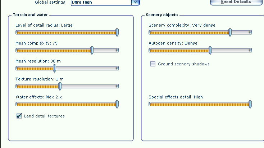Image resolution: width=264 pixels, height=148 pixels.
Task: Click the Mesh complexity slider handle
Action: click(x=92, y=50)
